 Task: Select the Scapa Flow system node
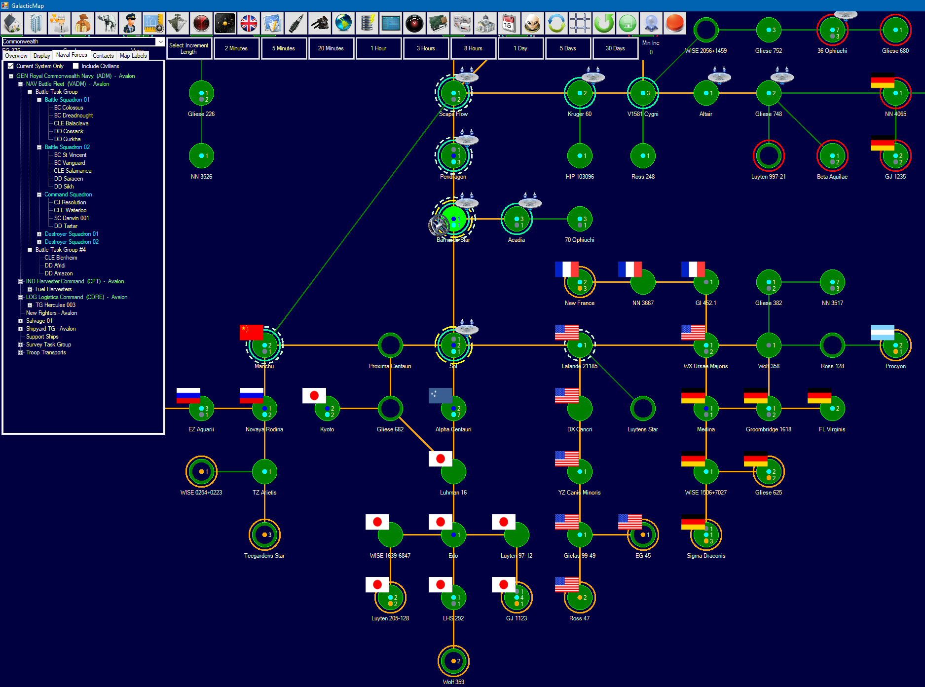(x=453, y=93)
